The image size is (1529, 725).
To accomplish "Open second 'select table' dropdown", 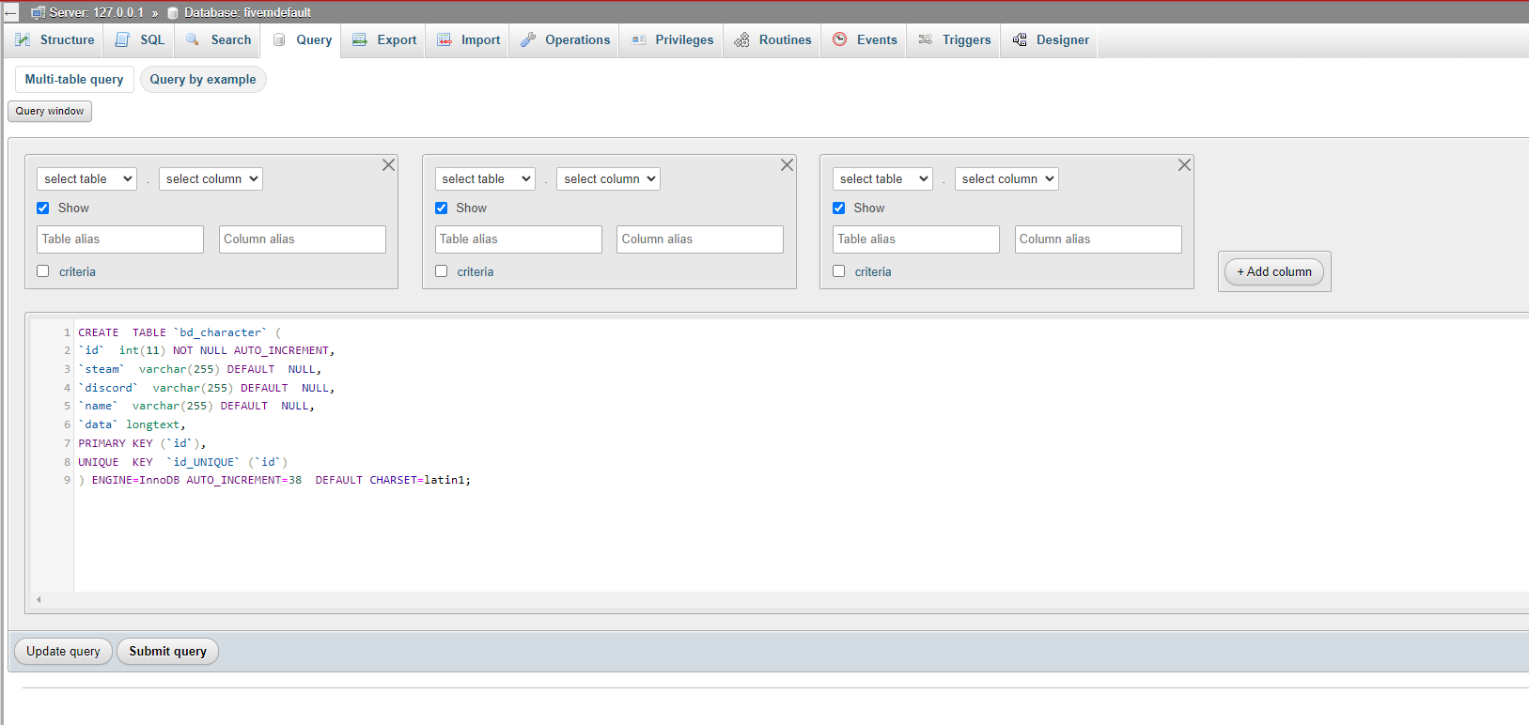I will click(x=485, y=178).
